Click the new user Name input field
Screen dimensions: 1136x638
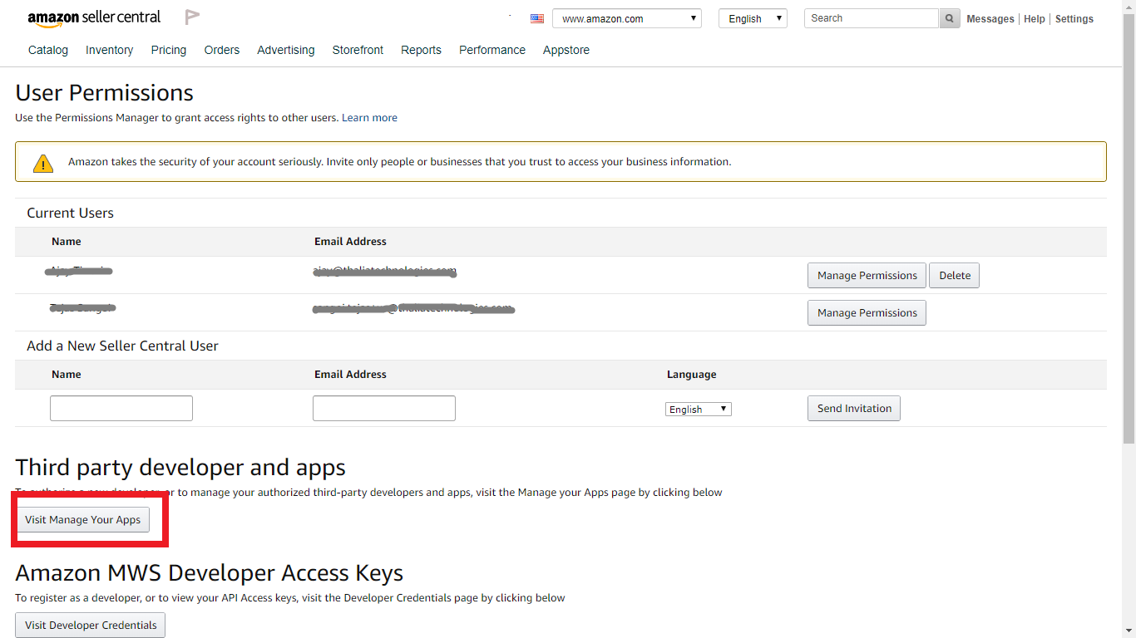121,409
